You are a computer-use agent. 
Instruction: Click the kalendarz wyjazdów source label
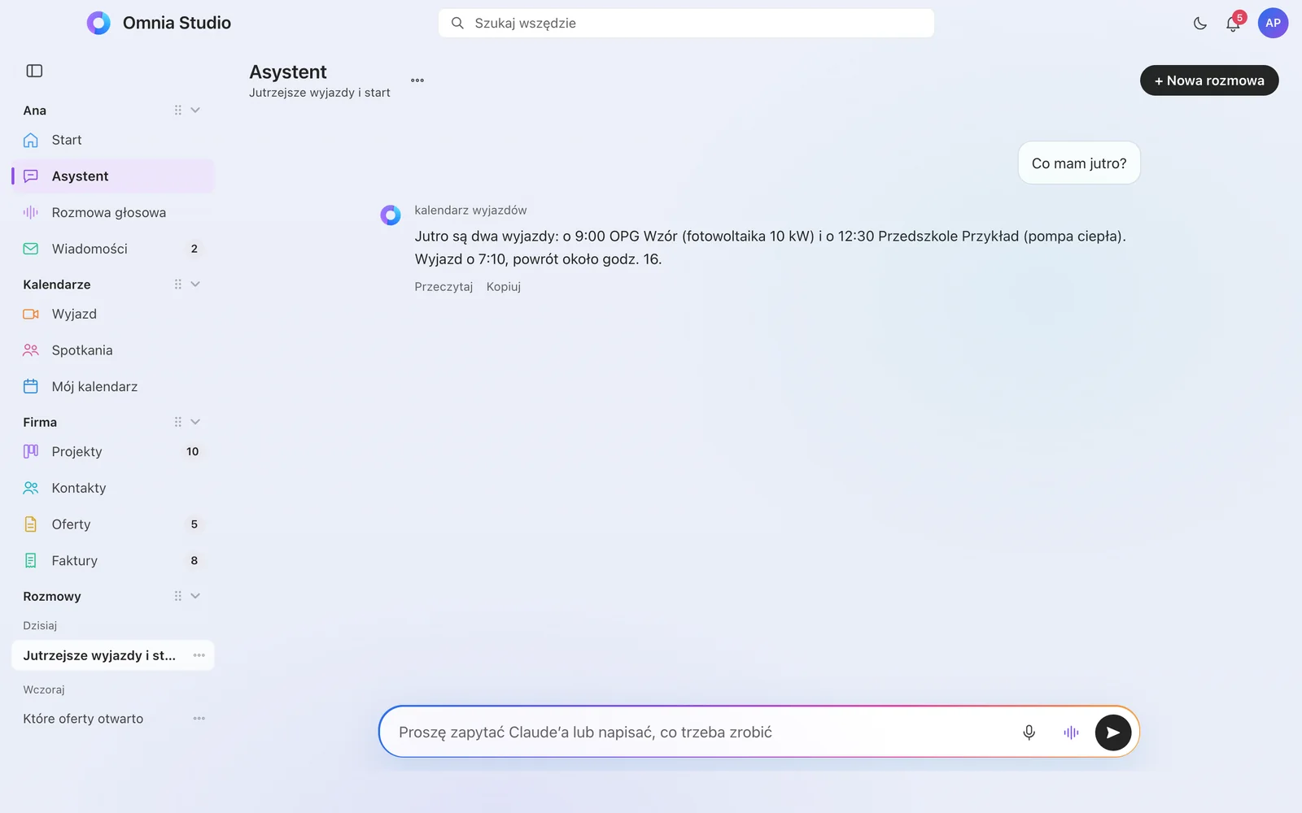click(x=470, y=211)
